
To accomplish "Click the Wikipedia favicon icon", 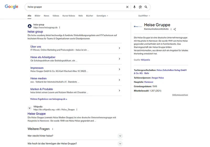I will pyautogui.click(x=30, y=108).
